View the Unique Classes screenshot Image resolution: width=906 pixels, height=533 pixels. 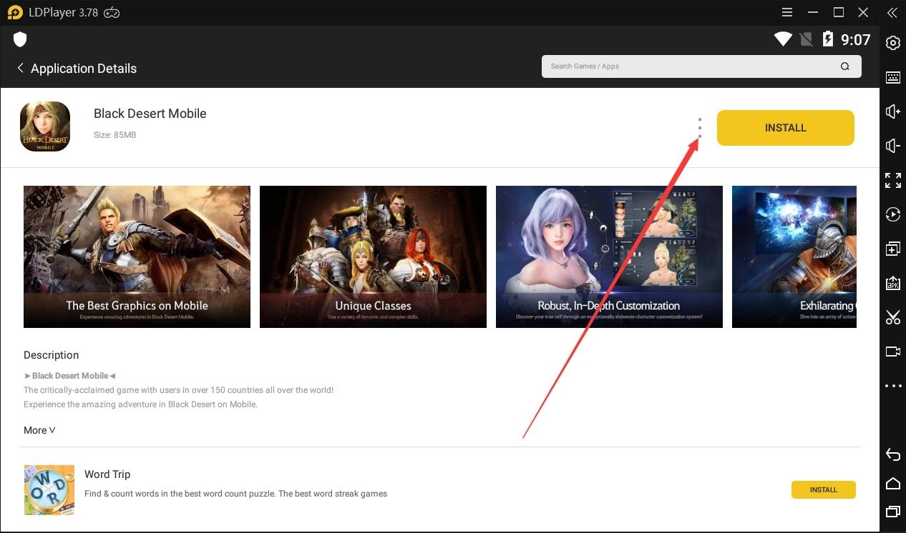click(373, 256)
